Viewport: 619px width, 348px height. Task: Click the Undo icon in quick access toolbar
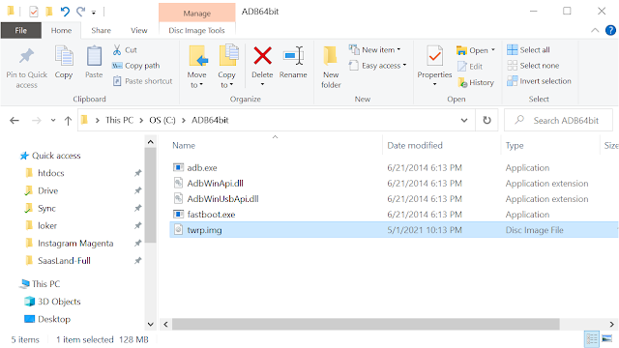click(65, 12)
